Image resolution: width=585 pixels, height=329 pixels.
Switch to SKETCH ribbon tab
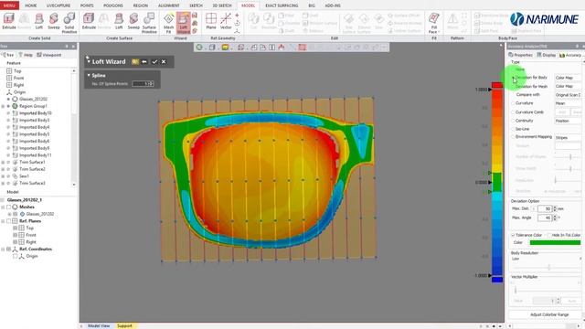(x=196, y=5)
